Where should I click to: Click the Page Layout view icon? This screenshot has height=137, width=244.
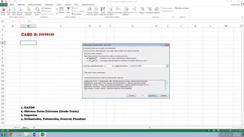[x=213, y=131]
